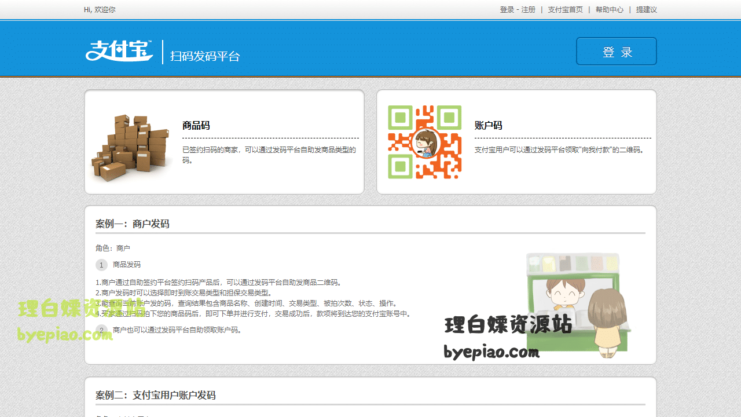741x417 pixels.
Task: Select the 商品码 card title
Action: pos(196,125)
